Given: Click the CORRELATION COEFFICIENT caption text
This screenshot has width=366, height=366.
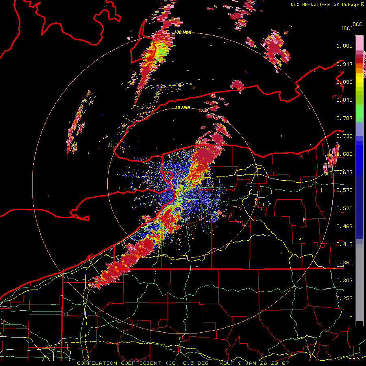Looking at the screenshot, I should pyautogui.click(x=119, y=363).
